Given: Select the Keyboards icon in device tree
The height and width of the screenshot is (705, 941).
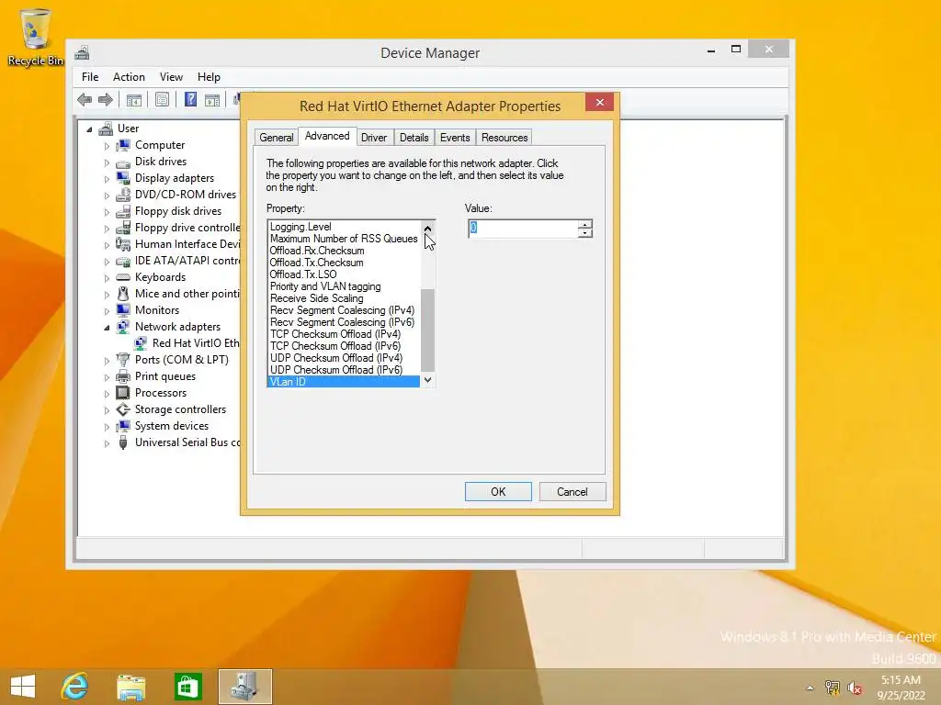Looking at the screenshot, I should pos(123,277).
